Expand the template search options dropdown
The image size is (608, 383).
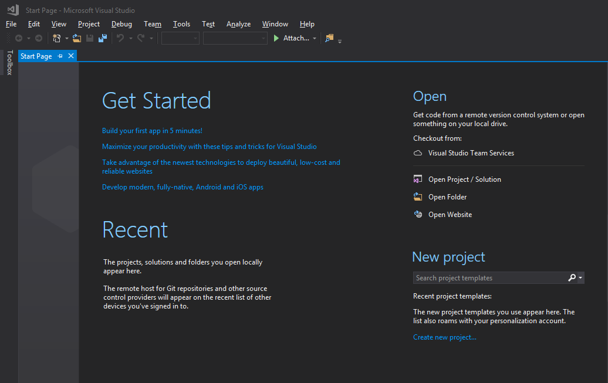click(x=580, y=277)
